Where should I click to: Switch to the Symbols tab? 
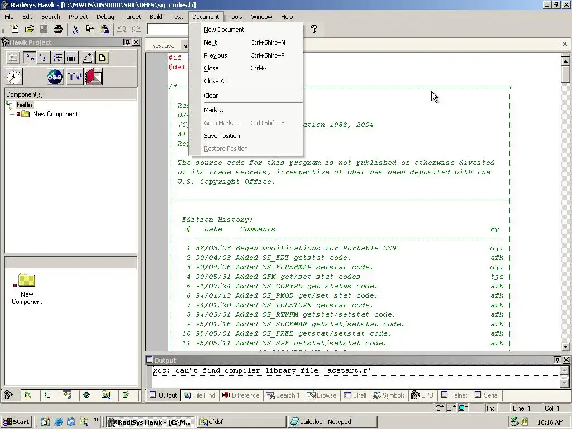(389, 395)
